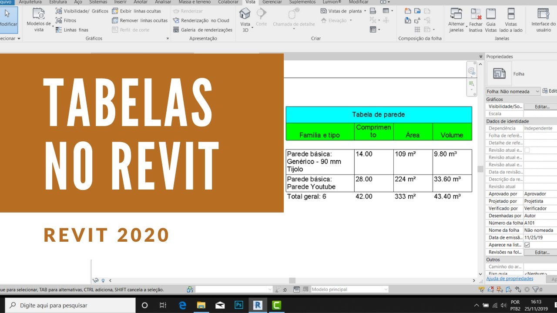557x313 pixels.
Task: Open the Colaborar ribbon tab
Action: (x=228, y=2)
